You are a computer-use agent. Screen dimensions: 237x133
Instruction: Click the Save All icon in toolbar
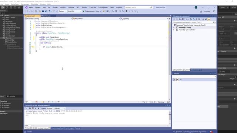pos(46,11)
